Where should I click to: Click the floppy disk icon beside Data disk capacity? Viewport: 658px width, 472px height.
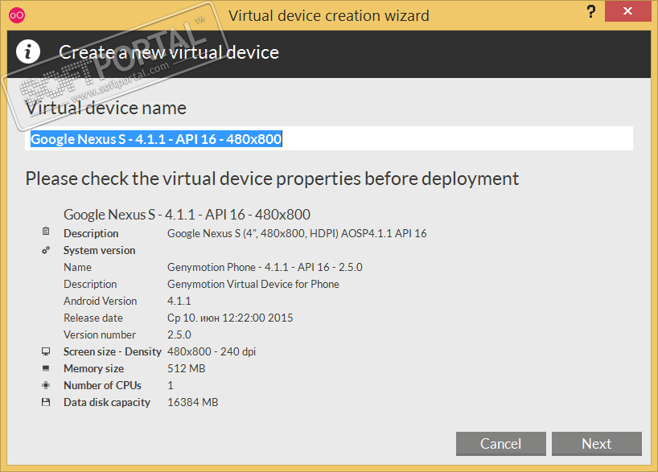(46, 402)
